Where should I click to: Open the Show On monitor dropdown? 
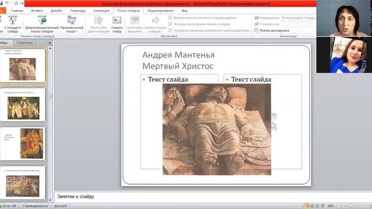pyautogui.click(x=298, y=24)
